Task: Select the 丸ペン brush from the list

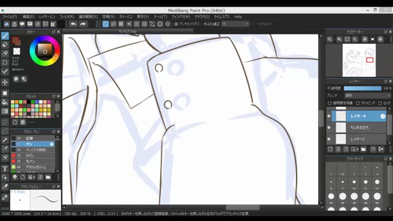Action: [x=33, y=161]
